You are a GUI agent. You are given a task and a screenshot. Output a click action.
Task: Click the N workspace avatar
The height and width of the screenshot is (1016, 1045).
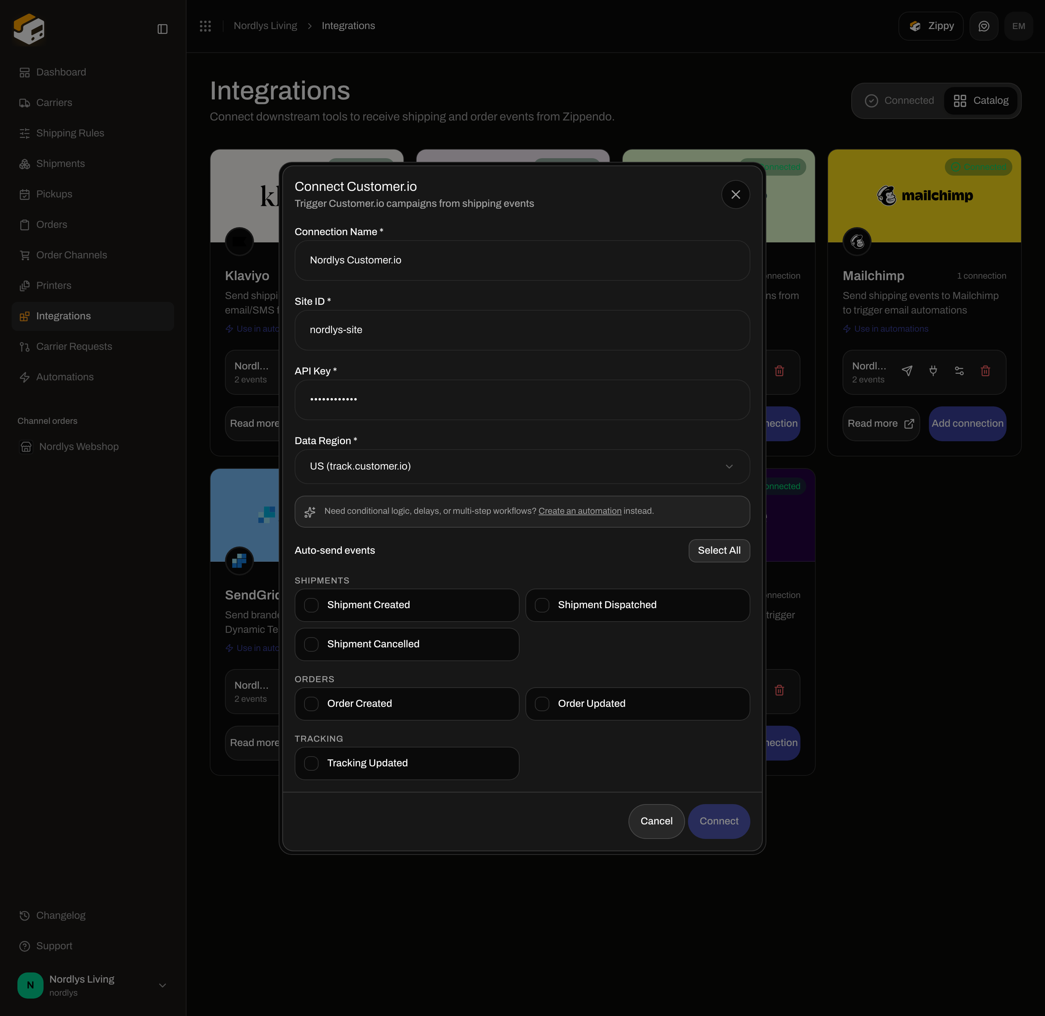30,985
